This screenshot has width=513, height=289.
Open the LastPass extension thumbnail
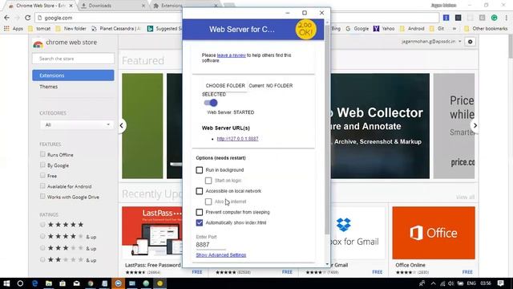[x=152, y=233]
